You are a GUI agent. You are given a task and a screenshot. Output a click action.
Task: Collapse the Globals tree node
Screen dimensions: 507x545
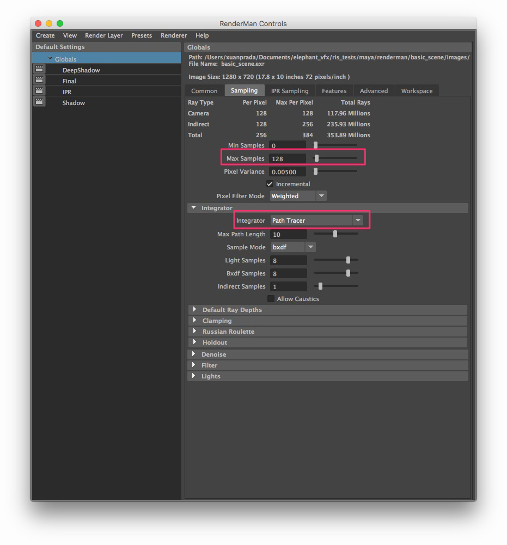[x=50, y=59]
